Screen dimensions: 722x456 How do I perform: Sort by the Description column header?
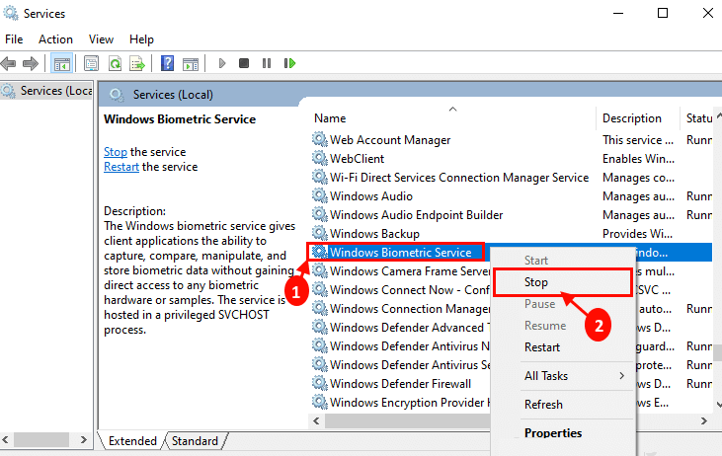click(x=638, y=118)
